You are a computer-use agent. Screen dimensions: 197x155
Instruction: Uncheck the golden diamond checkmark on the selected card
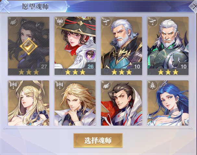29,46
